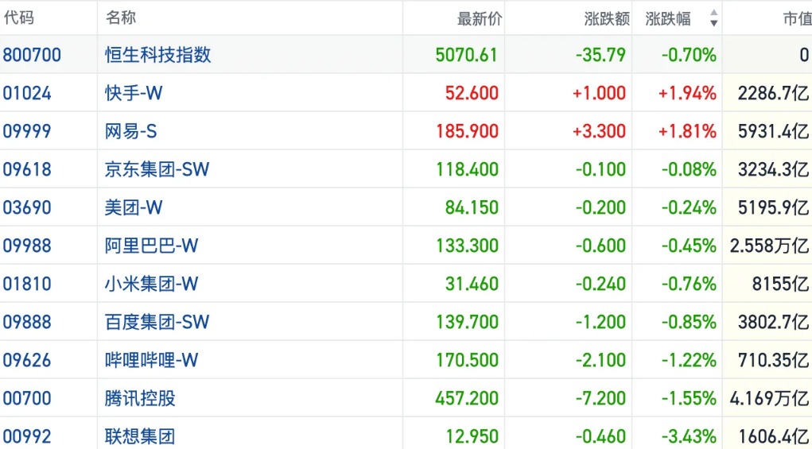Click the percentage -0.08%
This screenshot has width=812, height=449.
[690, 170]
